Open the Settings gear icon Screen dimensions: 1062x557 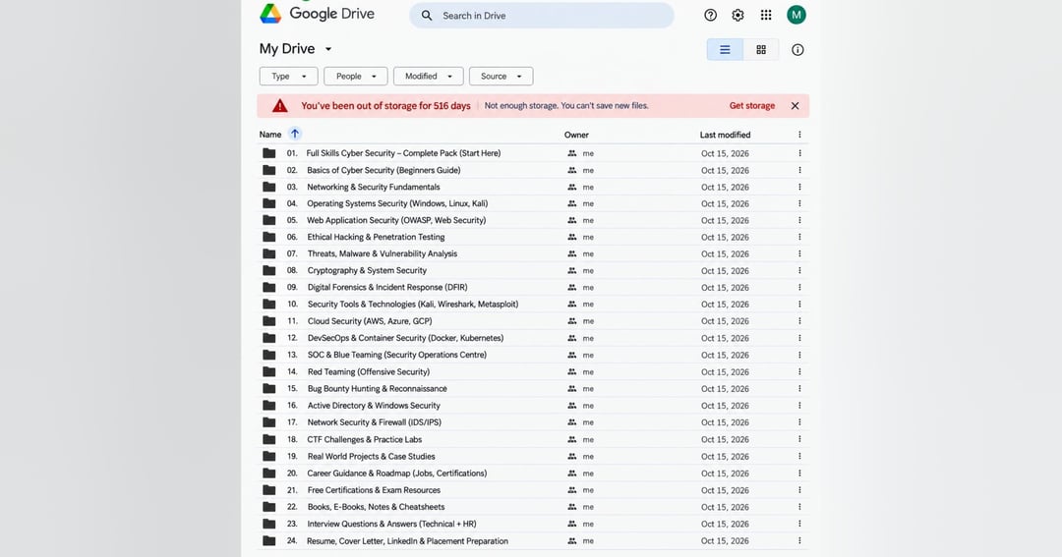pos(737,15)
